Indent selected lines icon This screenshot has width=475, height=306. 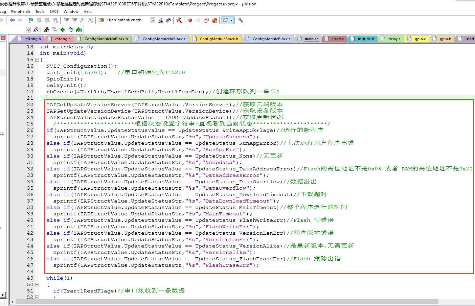(67, 20)
